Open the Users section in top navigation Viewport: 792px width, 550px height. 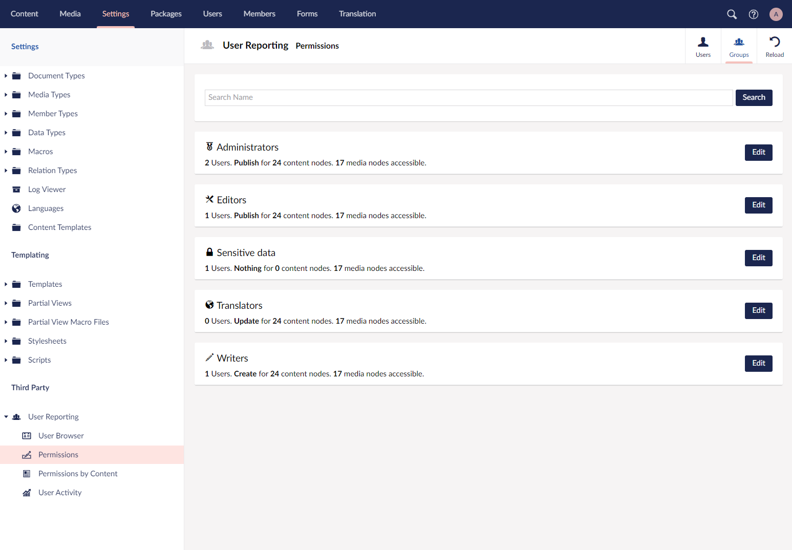click(212, 14)
